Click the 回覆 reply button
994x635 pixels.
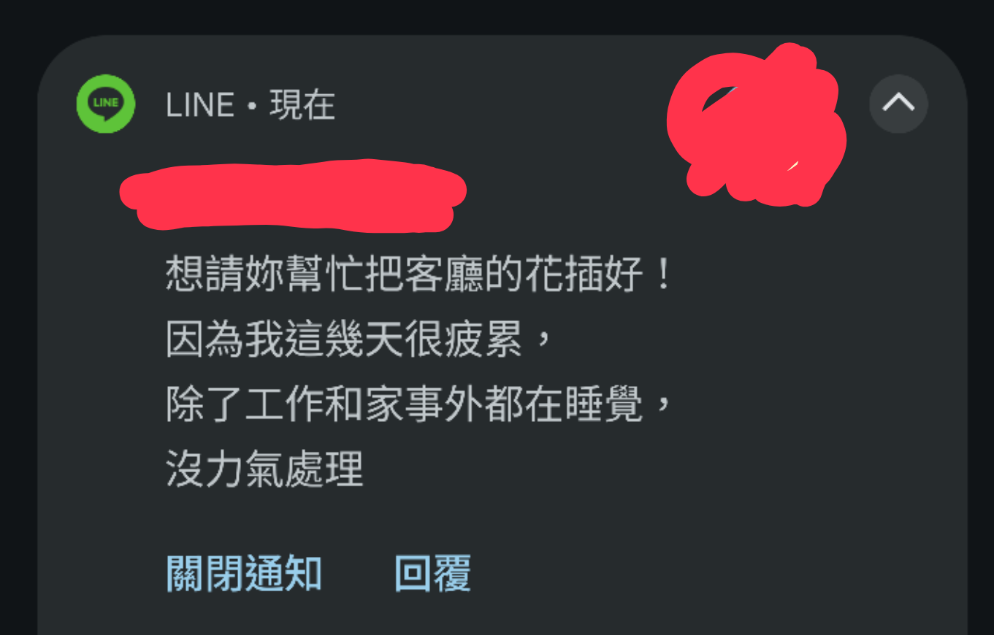[x=432, y=573]
